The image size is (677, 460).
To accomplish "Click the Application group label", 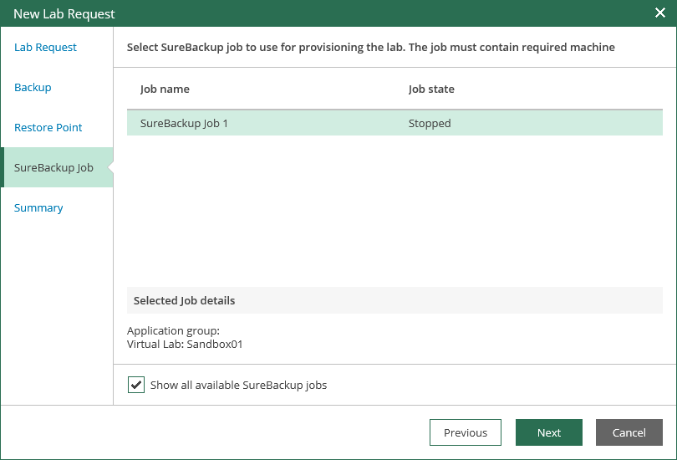I will tap(173, 331).
